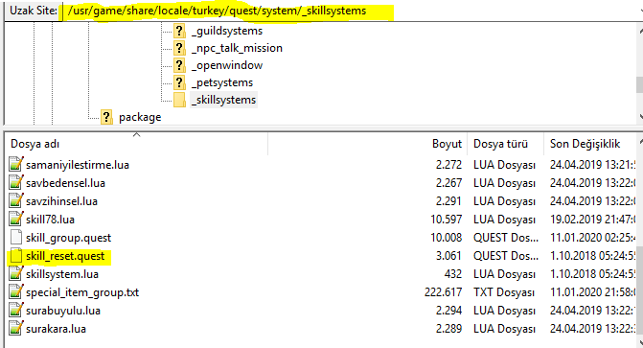Screen dimensions: 643x348
Task: Select the package folder in tree
Action: [140, 117]
